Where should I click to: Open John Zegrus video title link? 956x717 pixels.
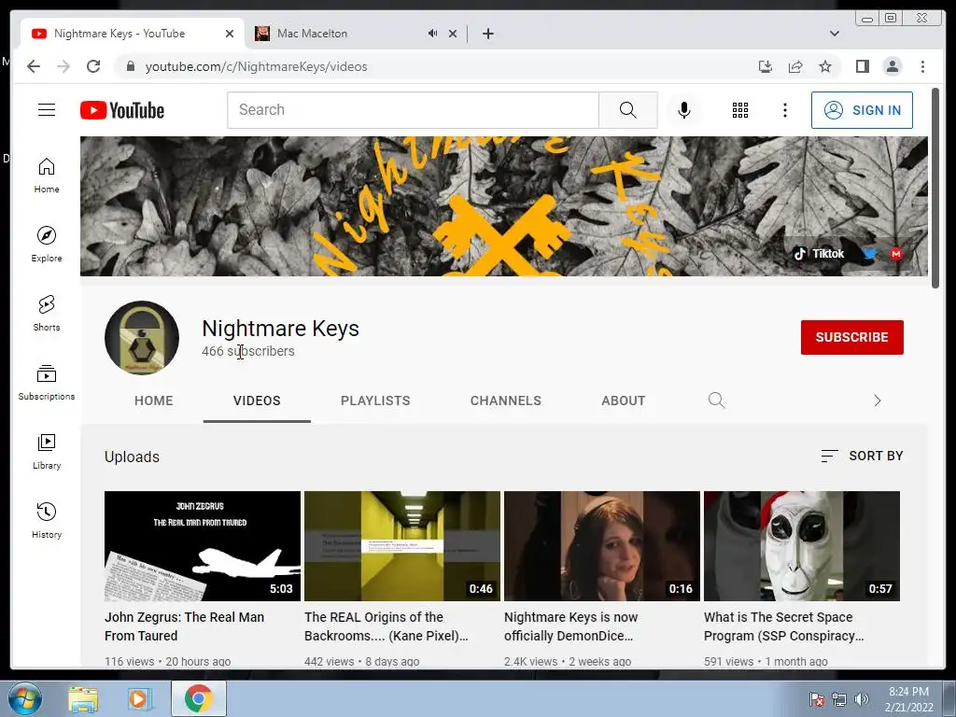pos(184,626)
